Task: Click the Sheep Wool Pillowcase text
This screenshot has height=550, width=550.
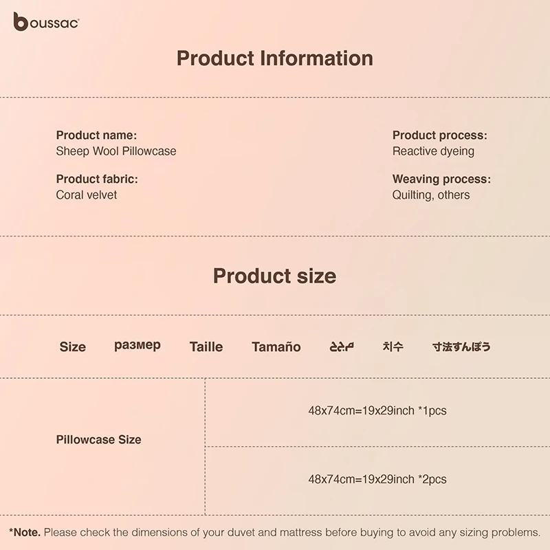Action: 116,151
